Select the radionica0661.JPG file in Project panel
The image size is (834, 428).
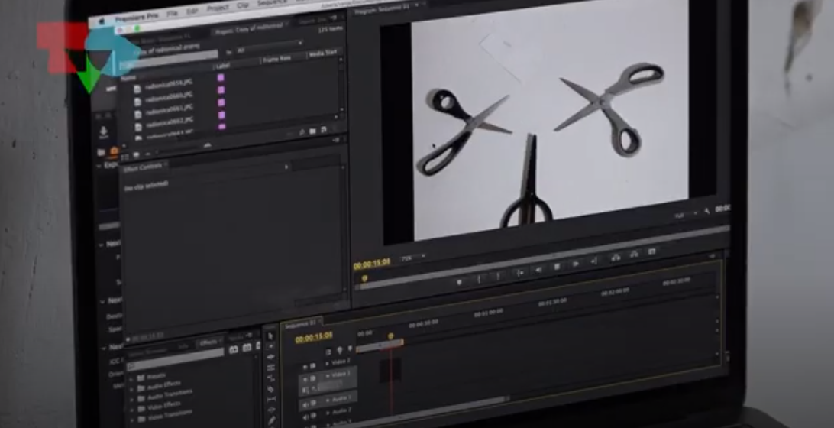click(x=169, y=108)
